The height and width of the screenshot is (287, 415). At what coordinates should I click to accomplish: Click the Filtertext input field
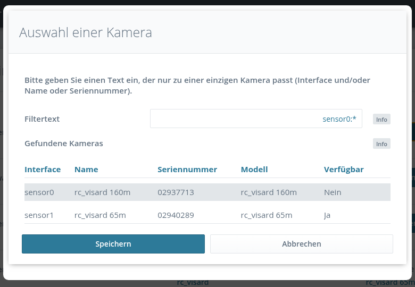[x=256, y=119]
